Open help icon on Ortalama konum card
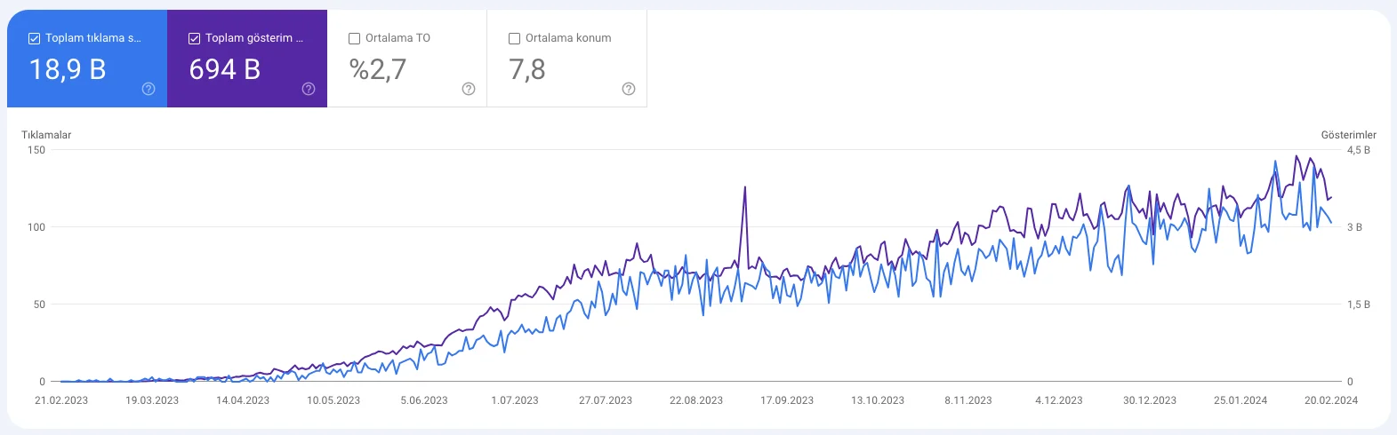The image size is (1397, 435). coord(629,89)
